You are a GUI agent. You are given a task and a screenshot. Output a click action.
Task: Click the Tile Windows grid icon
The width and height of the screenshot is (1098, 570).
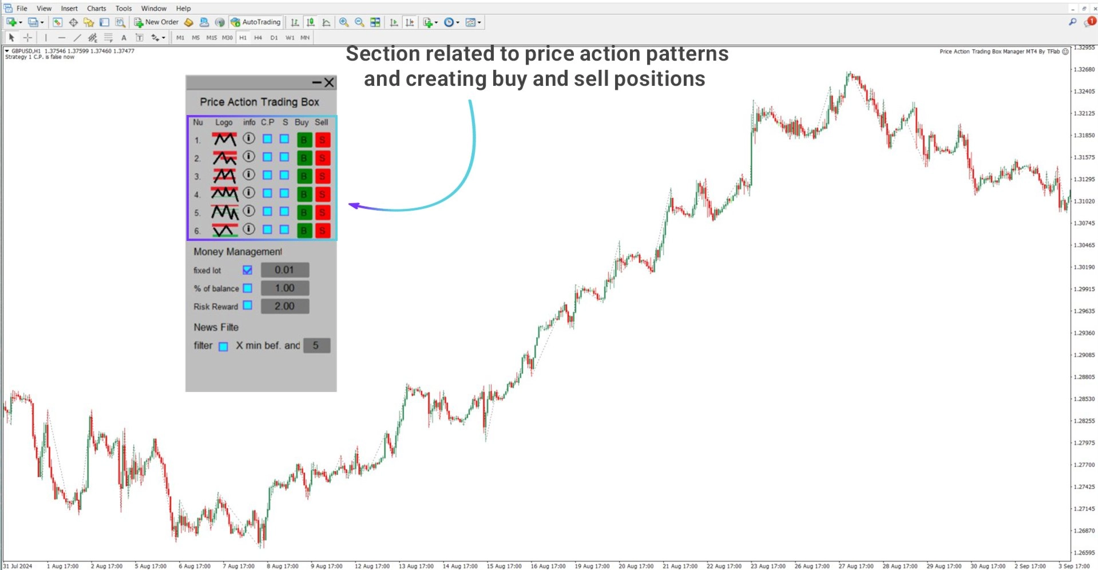pos(375,22)
